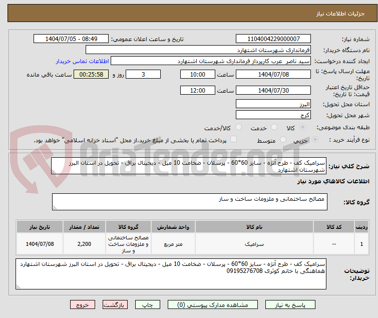The height and width of the screenshot is (318, 378).
Task: Click the شهر محل تحویل field showing کرج
Action: pyautogui.click(x=273, y=115)
